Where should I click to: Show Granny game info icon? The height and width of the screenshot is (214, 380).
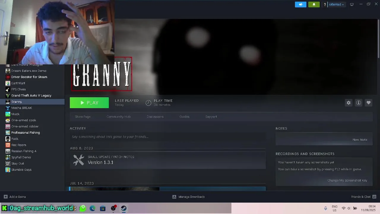[359, 103]
